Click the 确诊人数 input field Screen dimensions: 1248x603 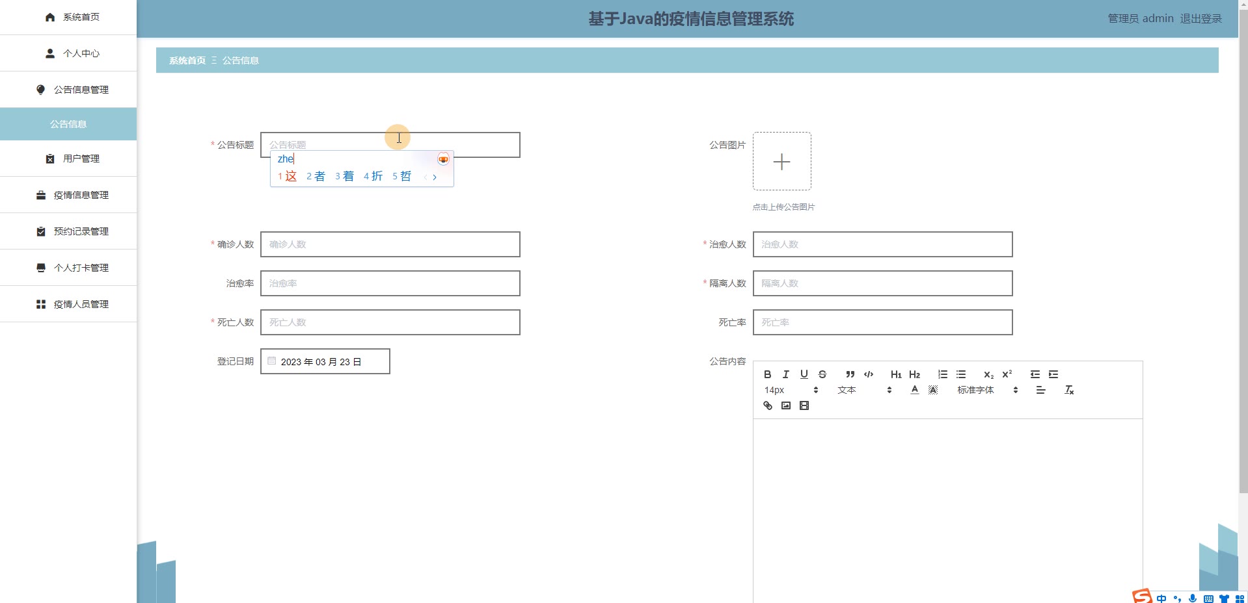pyautogui.click(x=390, y=244)
